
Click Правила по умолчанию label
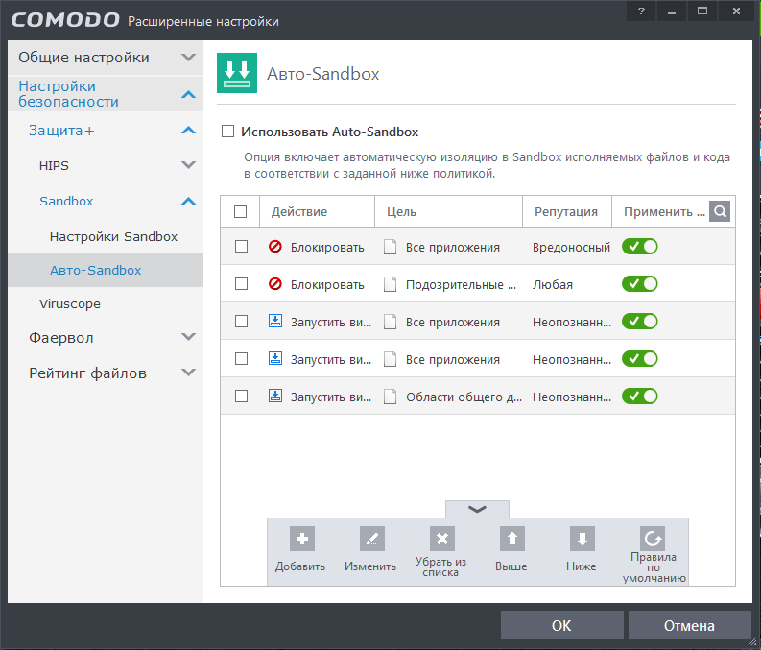(x=654, y=567)
